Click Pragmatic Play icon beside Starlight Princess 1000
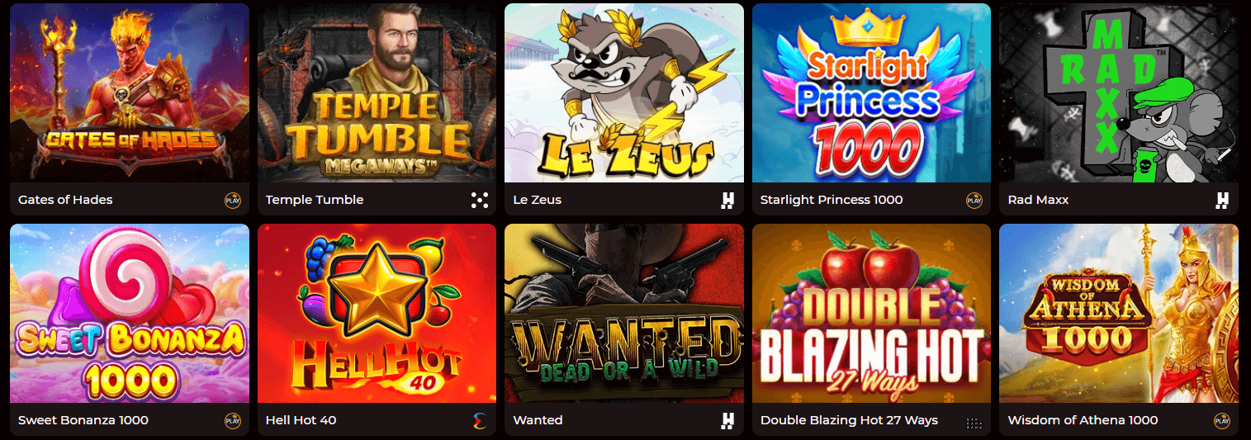The width and height of the screenshot is (1251, 440). pos(974,200)
